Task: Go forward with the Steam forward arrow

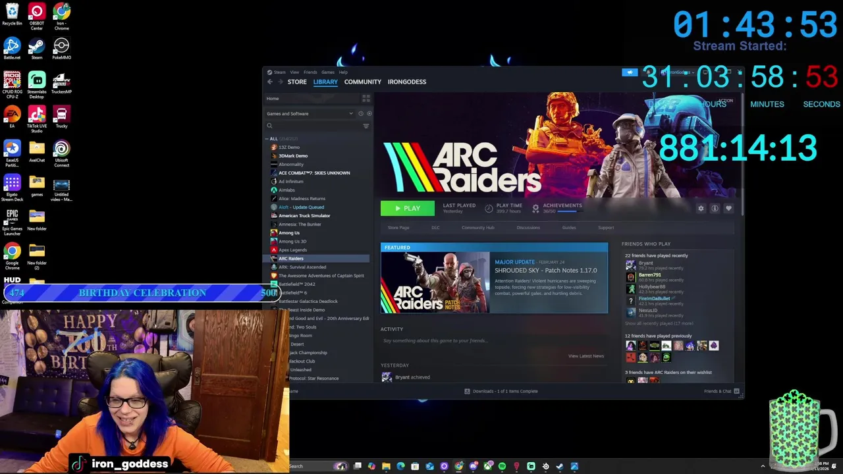Action: point(281,82)
